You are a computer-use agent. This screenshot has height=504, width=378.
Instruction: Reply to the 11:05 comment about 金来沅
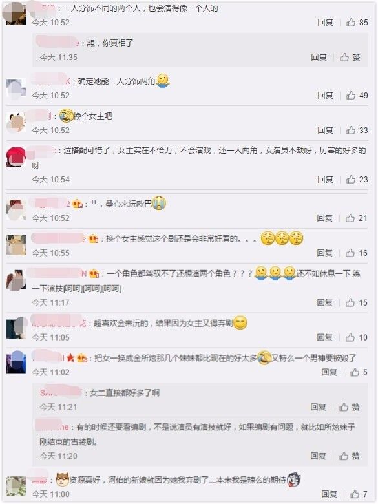[x=324, y=337]
